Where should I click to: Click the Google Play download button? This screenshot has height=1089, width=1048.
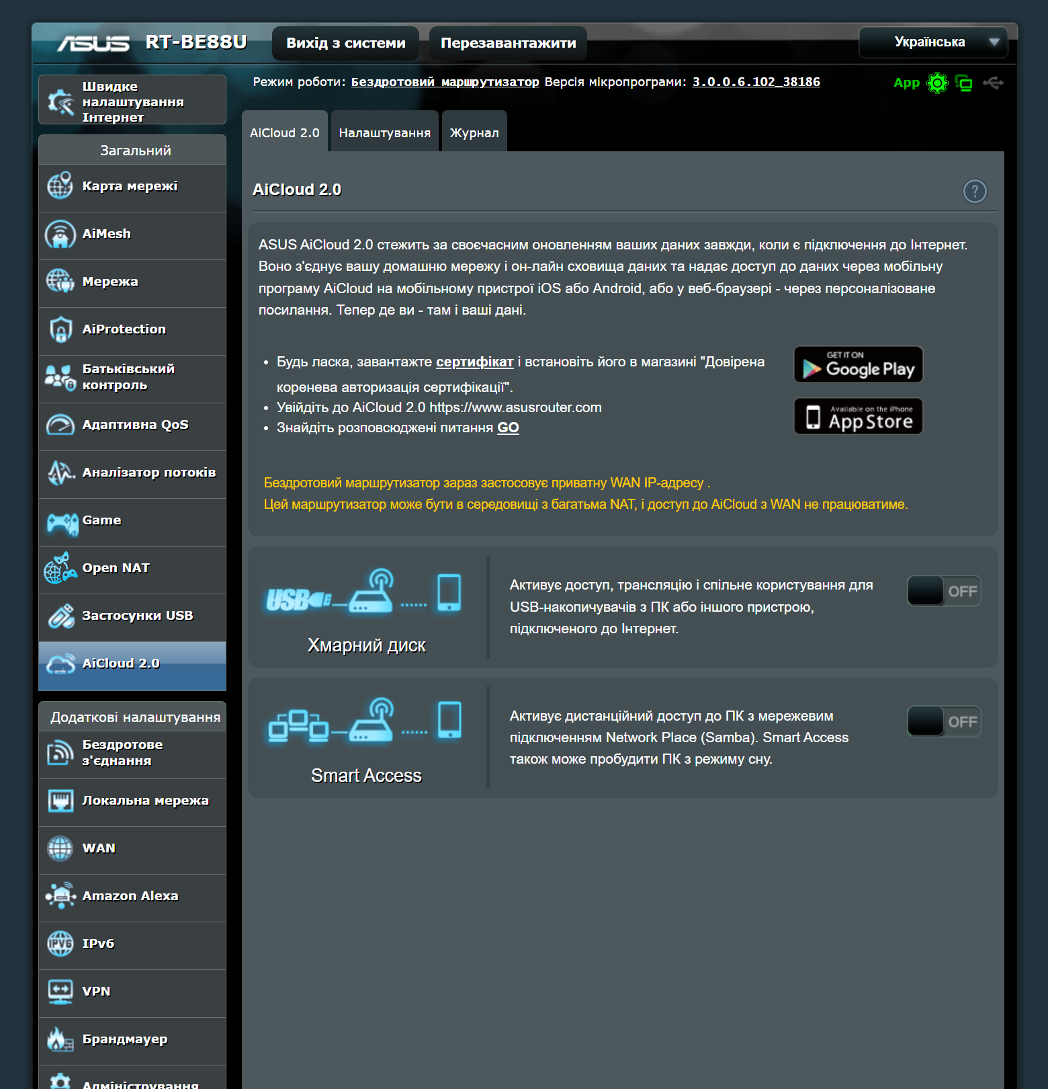(x=859, y=364)
